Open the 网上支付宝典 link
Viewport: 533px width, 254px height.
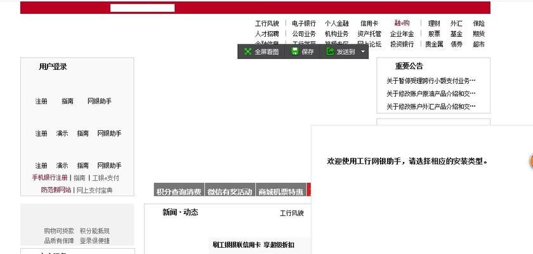click(95, 190)
